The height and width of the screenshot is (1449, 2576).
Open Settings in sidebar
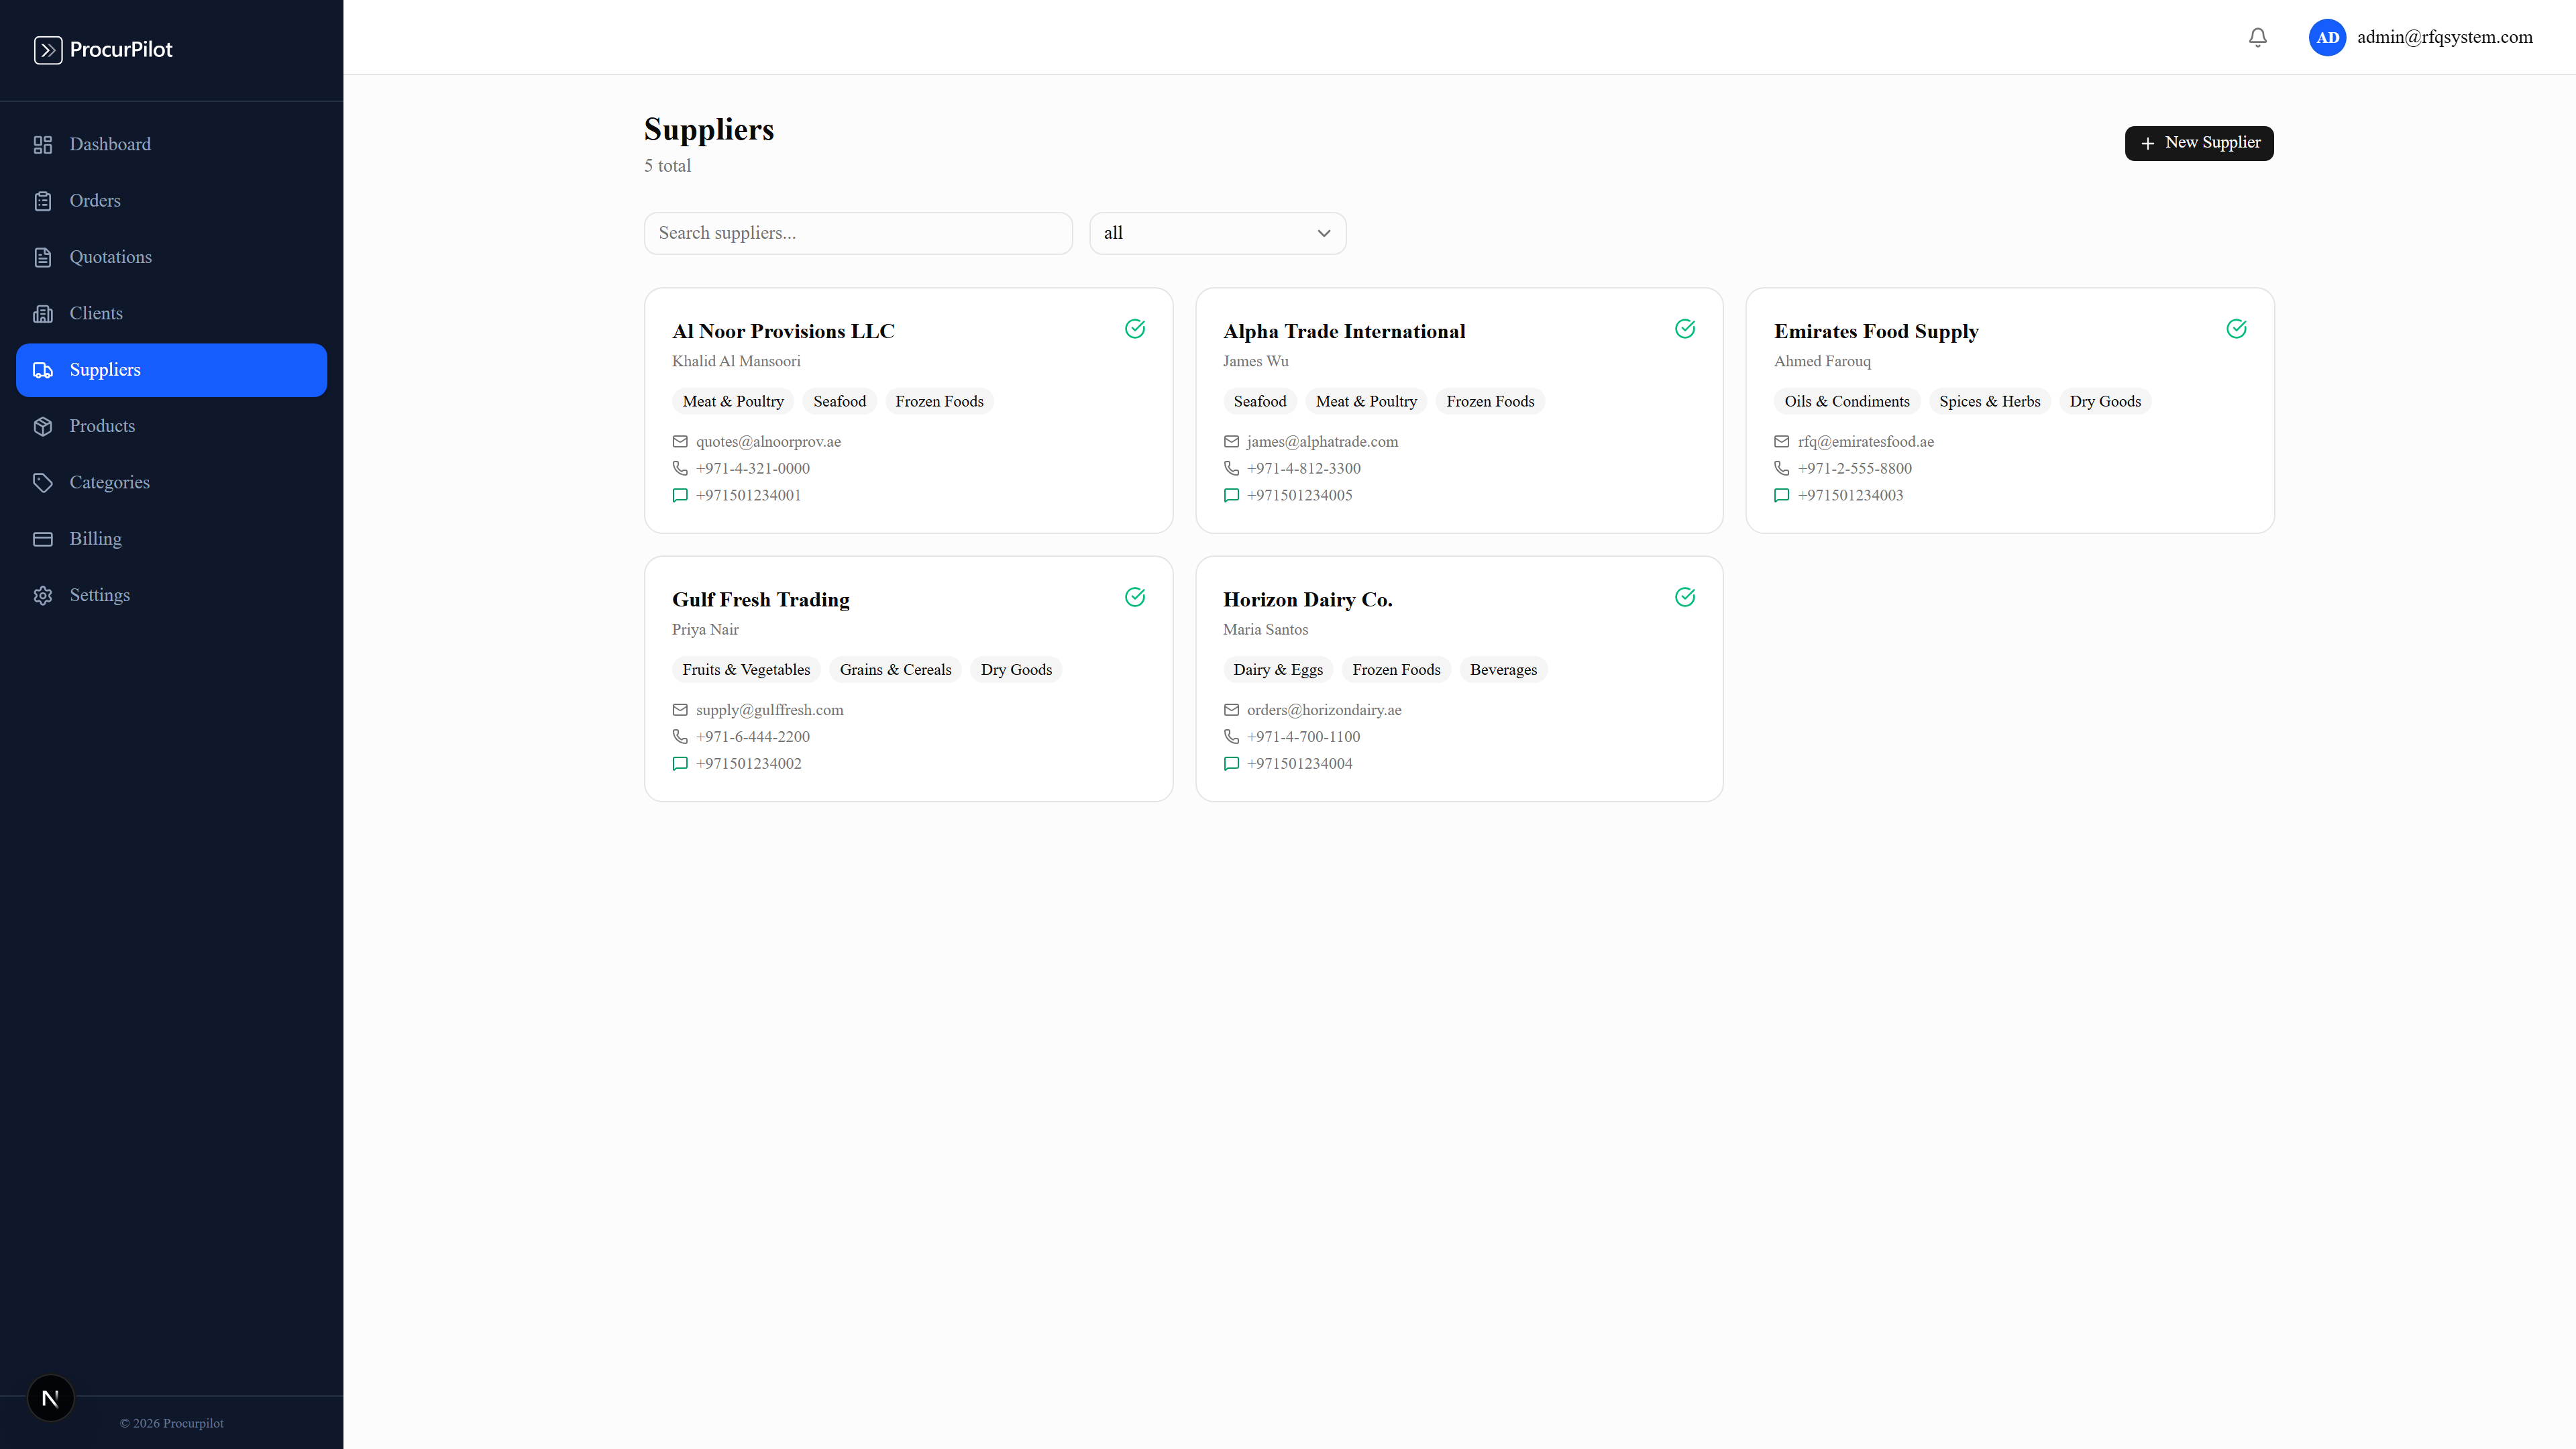(x=171, y=595)
